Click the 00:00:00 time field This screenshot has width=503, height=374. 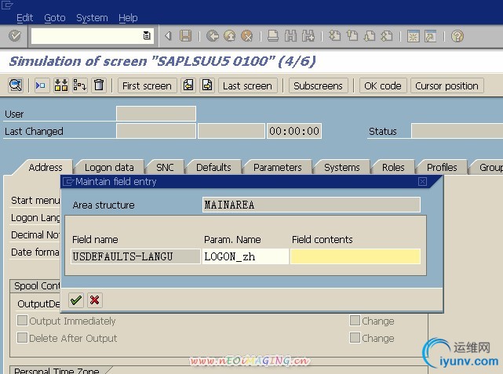point(294,131)
